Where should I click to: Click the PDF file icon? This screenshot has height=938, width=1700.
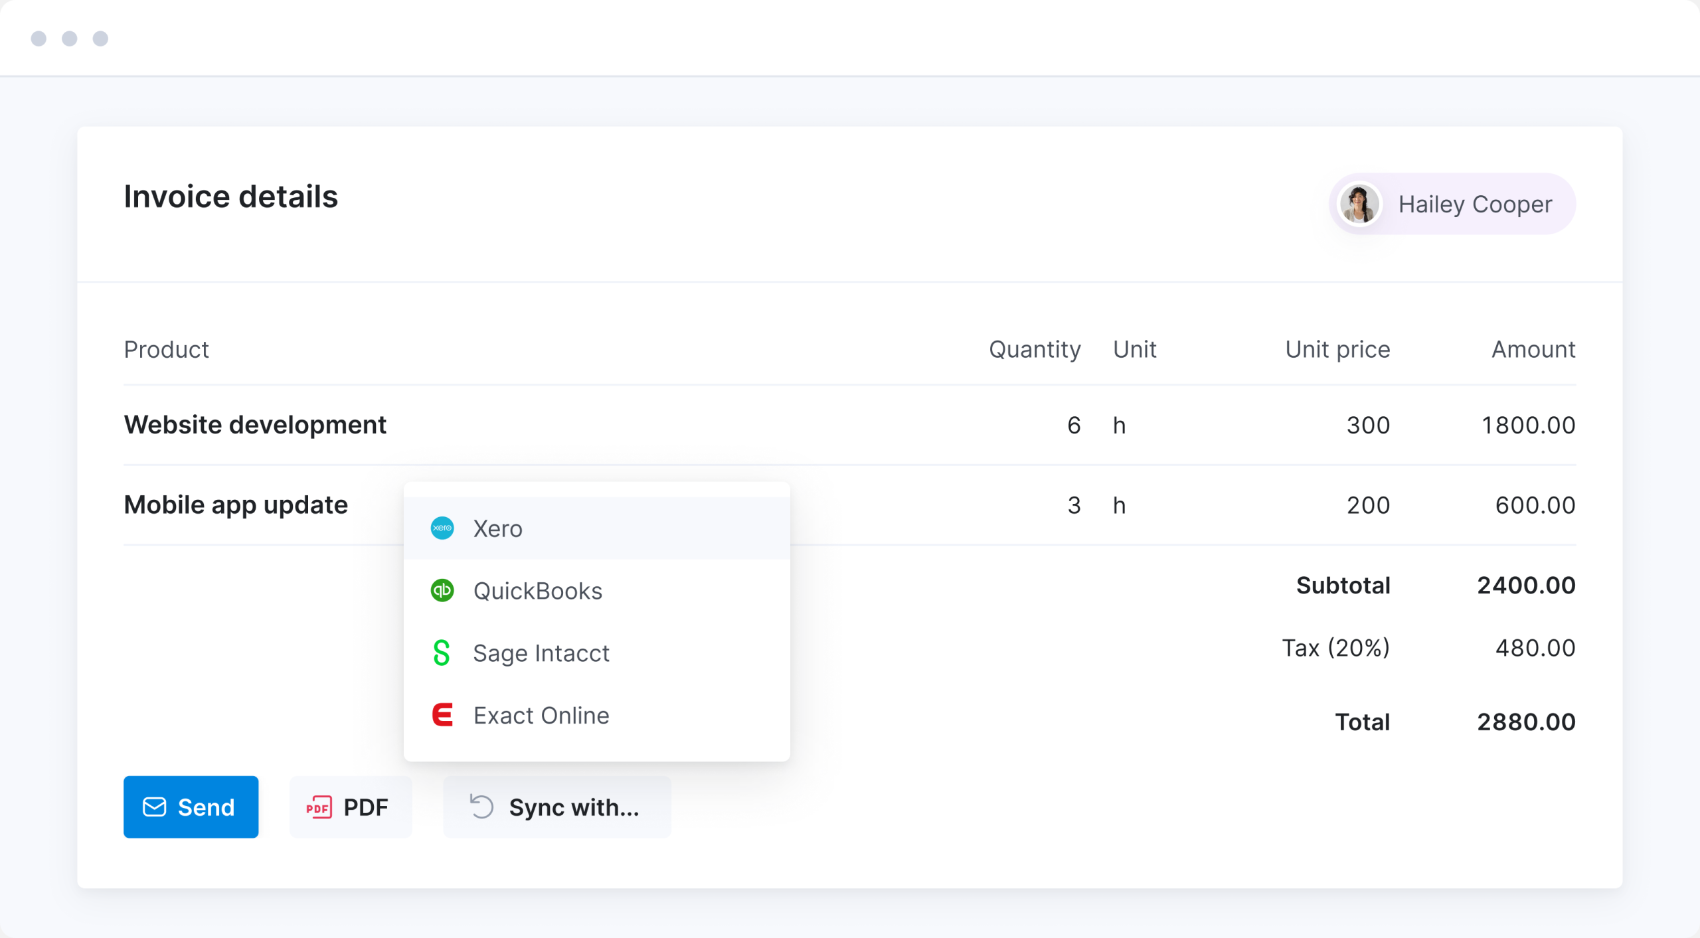point(319,807)
